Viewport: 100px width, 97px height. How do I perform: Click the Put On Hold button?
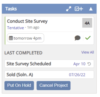point(19,86)
